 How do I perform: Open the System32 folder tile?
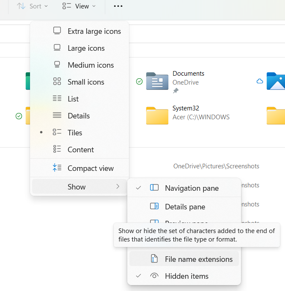coord(157,115)
